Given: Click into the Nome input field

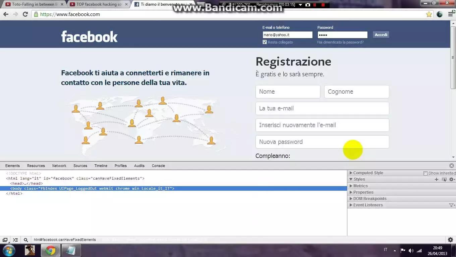Looking at the screenshot, I should 288,92.
